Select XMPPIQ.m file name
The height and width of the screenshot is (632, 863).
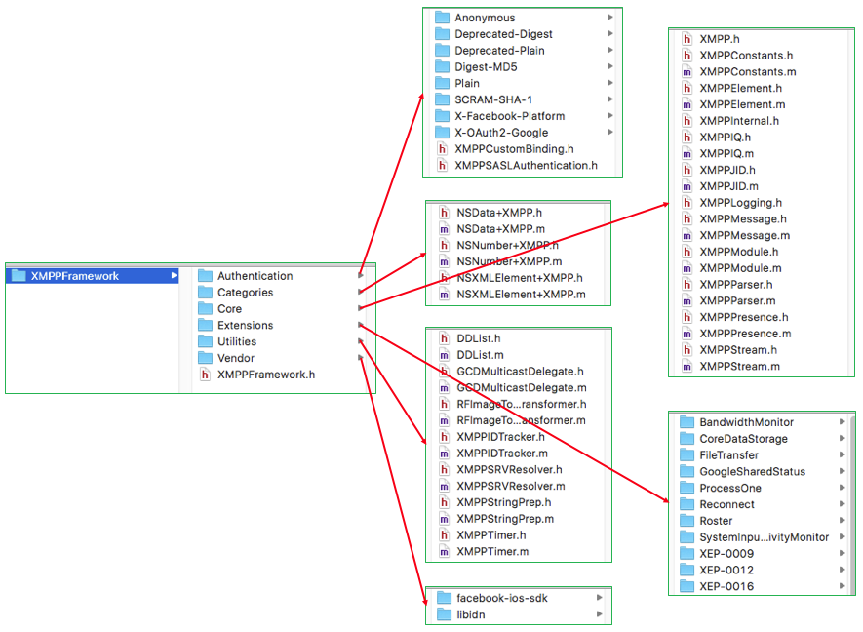pyautogui.click(x=726, y=153)
